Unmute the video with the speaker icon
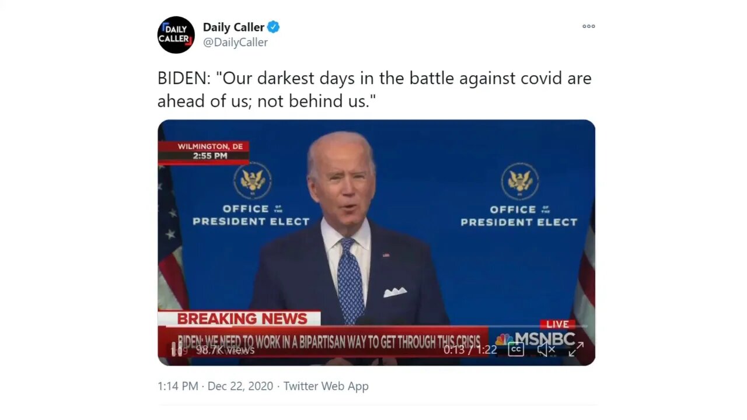747x420 pixels. click(x=546, y=349)
